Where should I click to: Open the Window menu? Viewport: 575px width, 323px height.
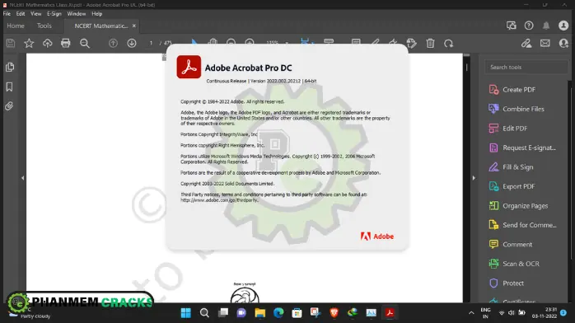coord(77,13)
